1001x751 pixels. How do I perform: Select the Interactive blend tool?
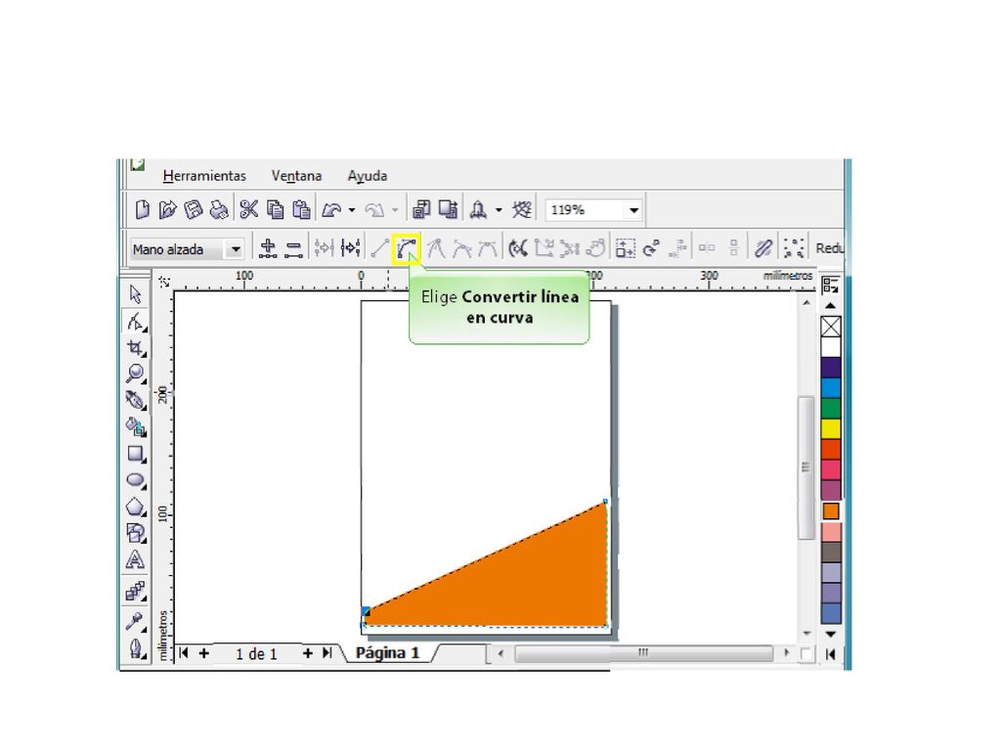(135, 592)
